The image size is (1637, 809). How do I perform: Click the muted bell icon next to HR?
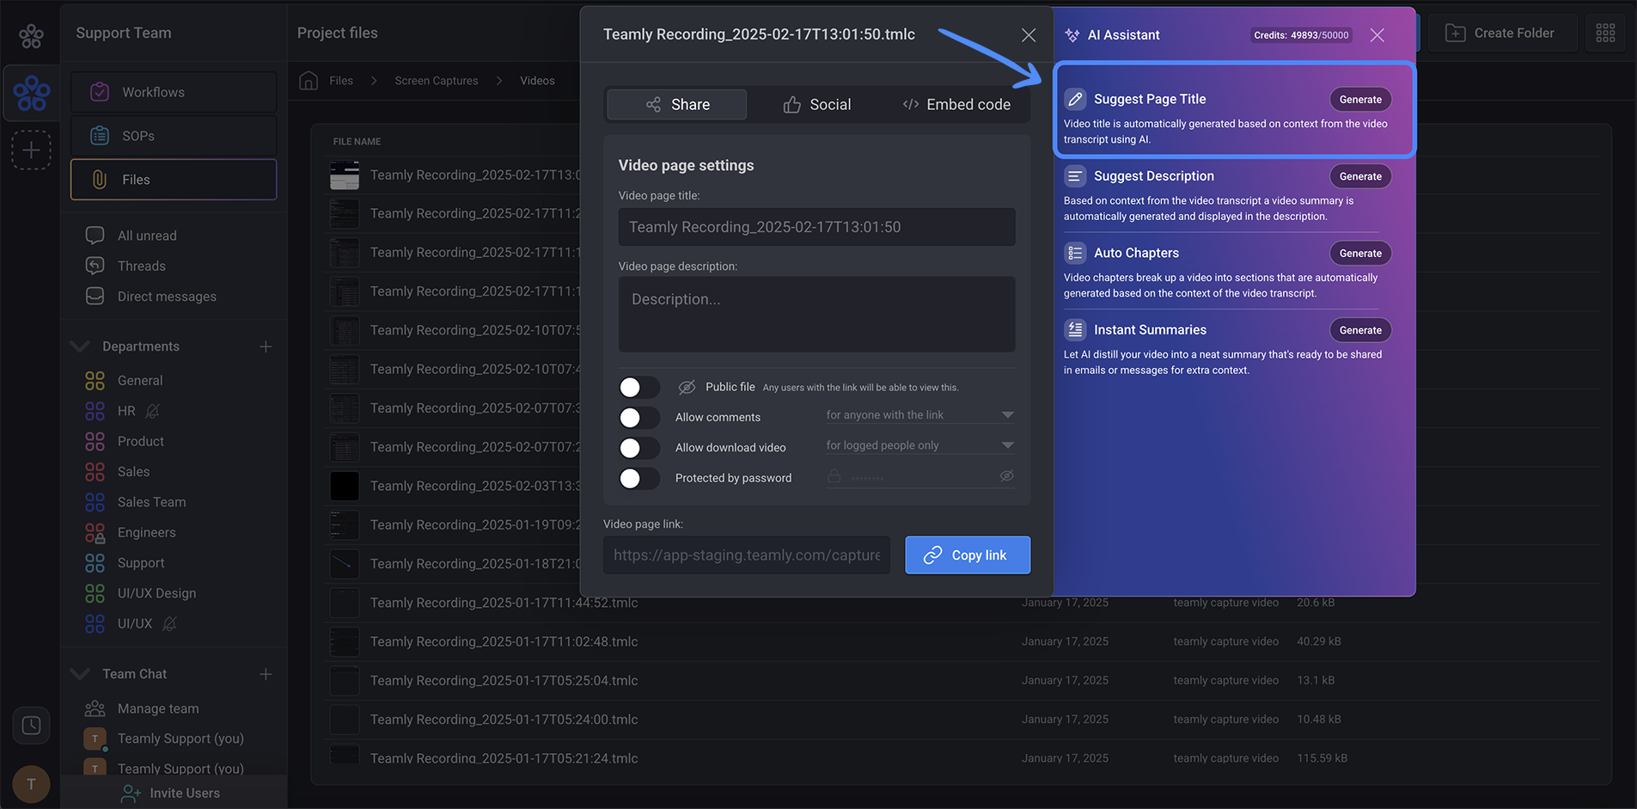[152, 411]
